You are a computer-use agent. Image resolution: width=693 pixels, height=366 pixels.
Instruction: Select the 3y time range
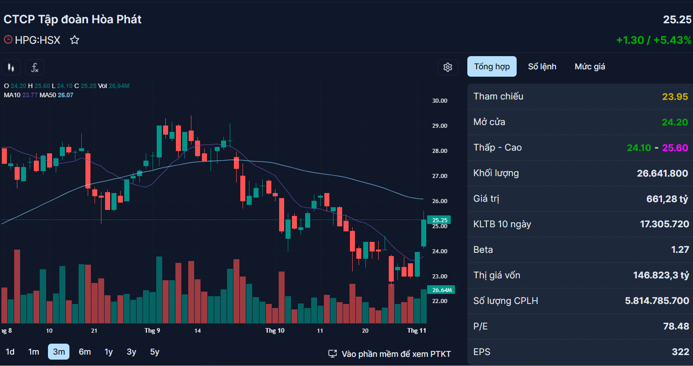[x=132, y=352]
